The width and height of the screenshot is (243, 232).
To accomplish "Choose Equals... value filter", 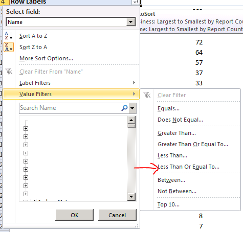I will (168, 108).
